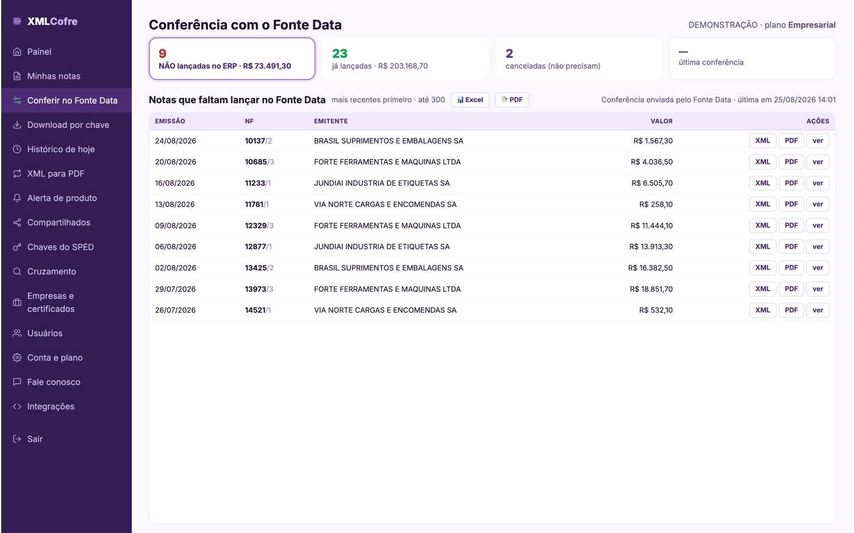Click the EMITENTE column header
854x533 pixels.
(331, 121)
